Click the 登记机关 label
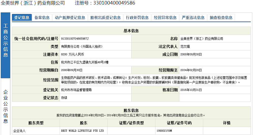Screen dimensions: 253x135 (x=51, y=90)
